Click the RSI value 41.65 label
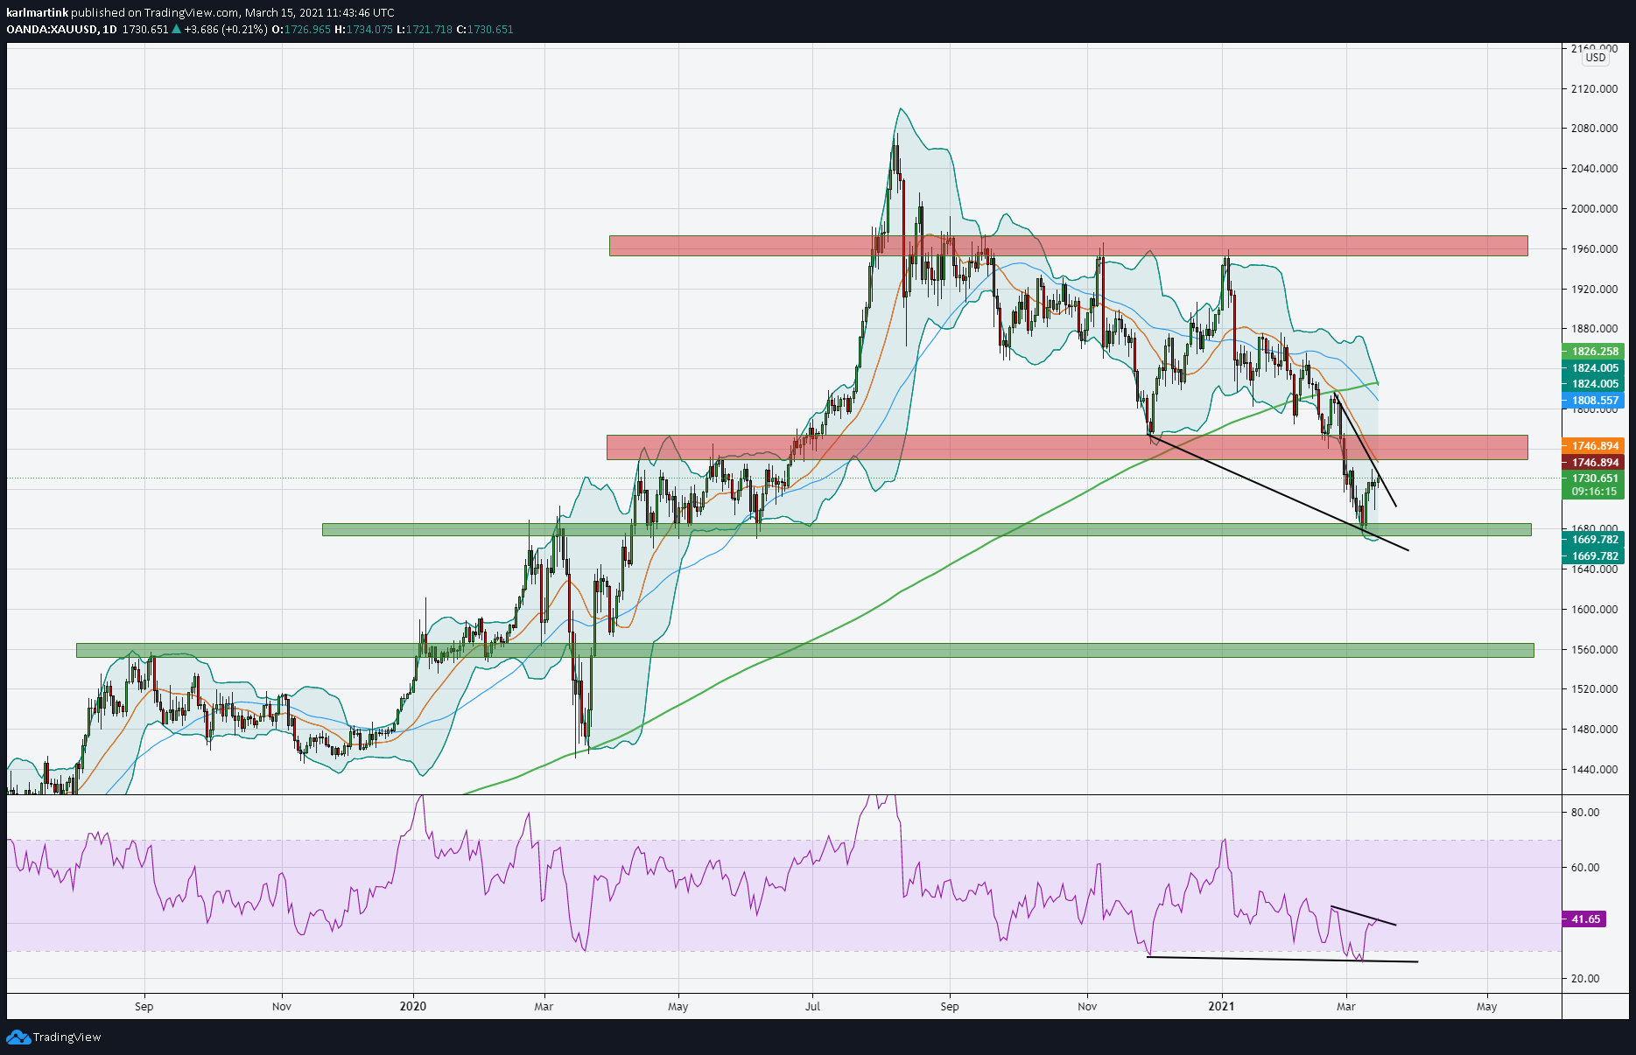1636x1055 pixels. pos(1584,919)
